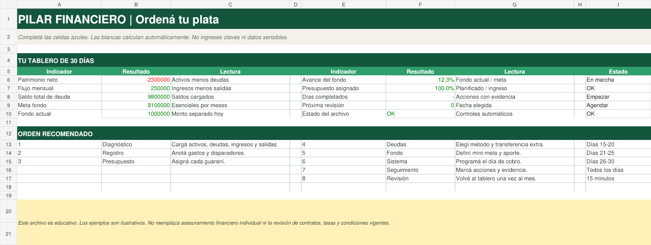Click 'Fondo actual / meta' cell
Viewport: 651px width, 245px height.
coord(514,80)
